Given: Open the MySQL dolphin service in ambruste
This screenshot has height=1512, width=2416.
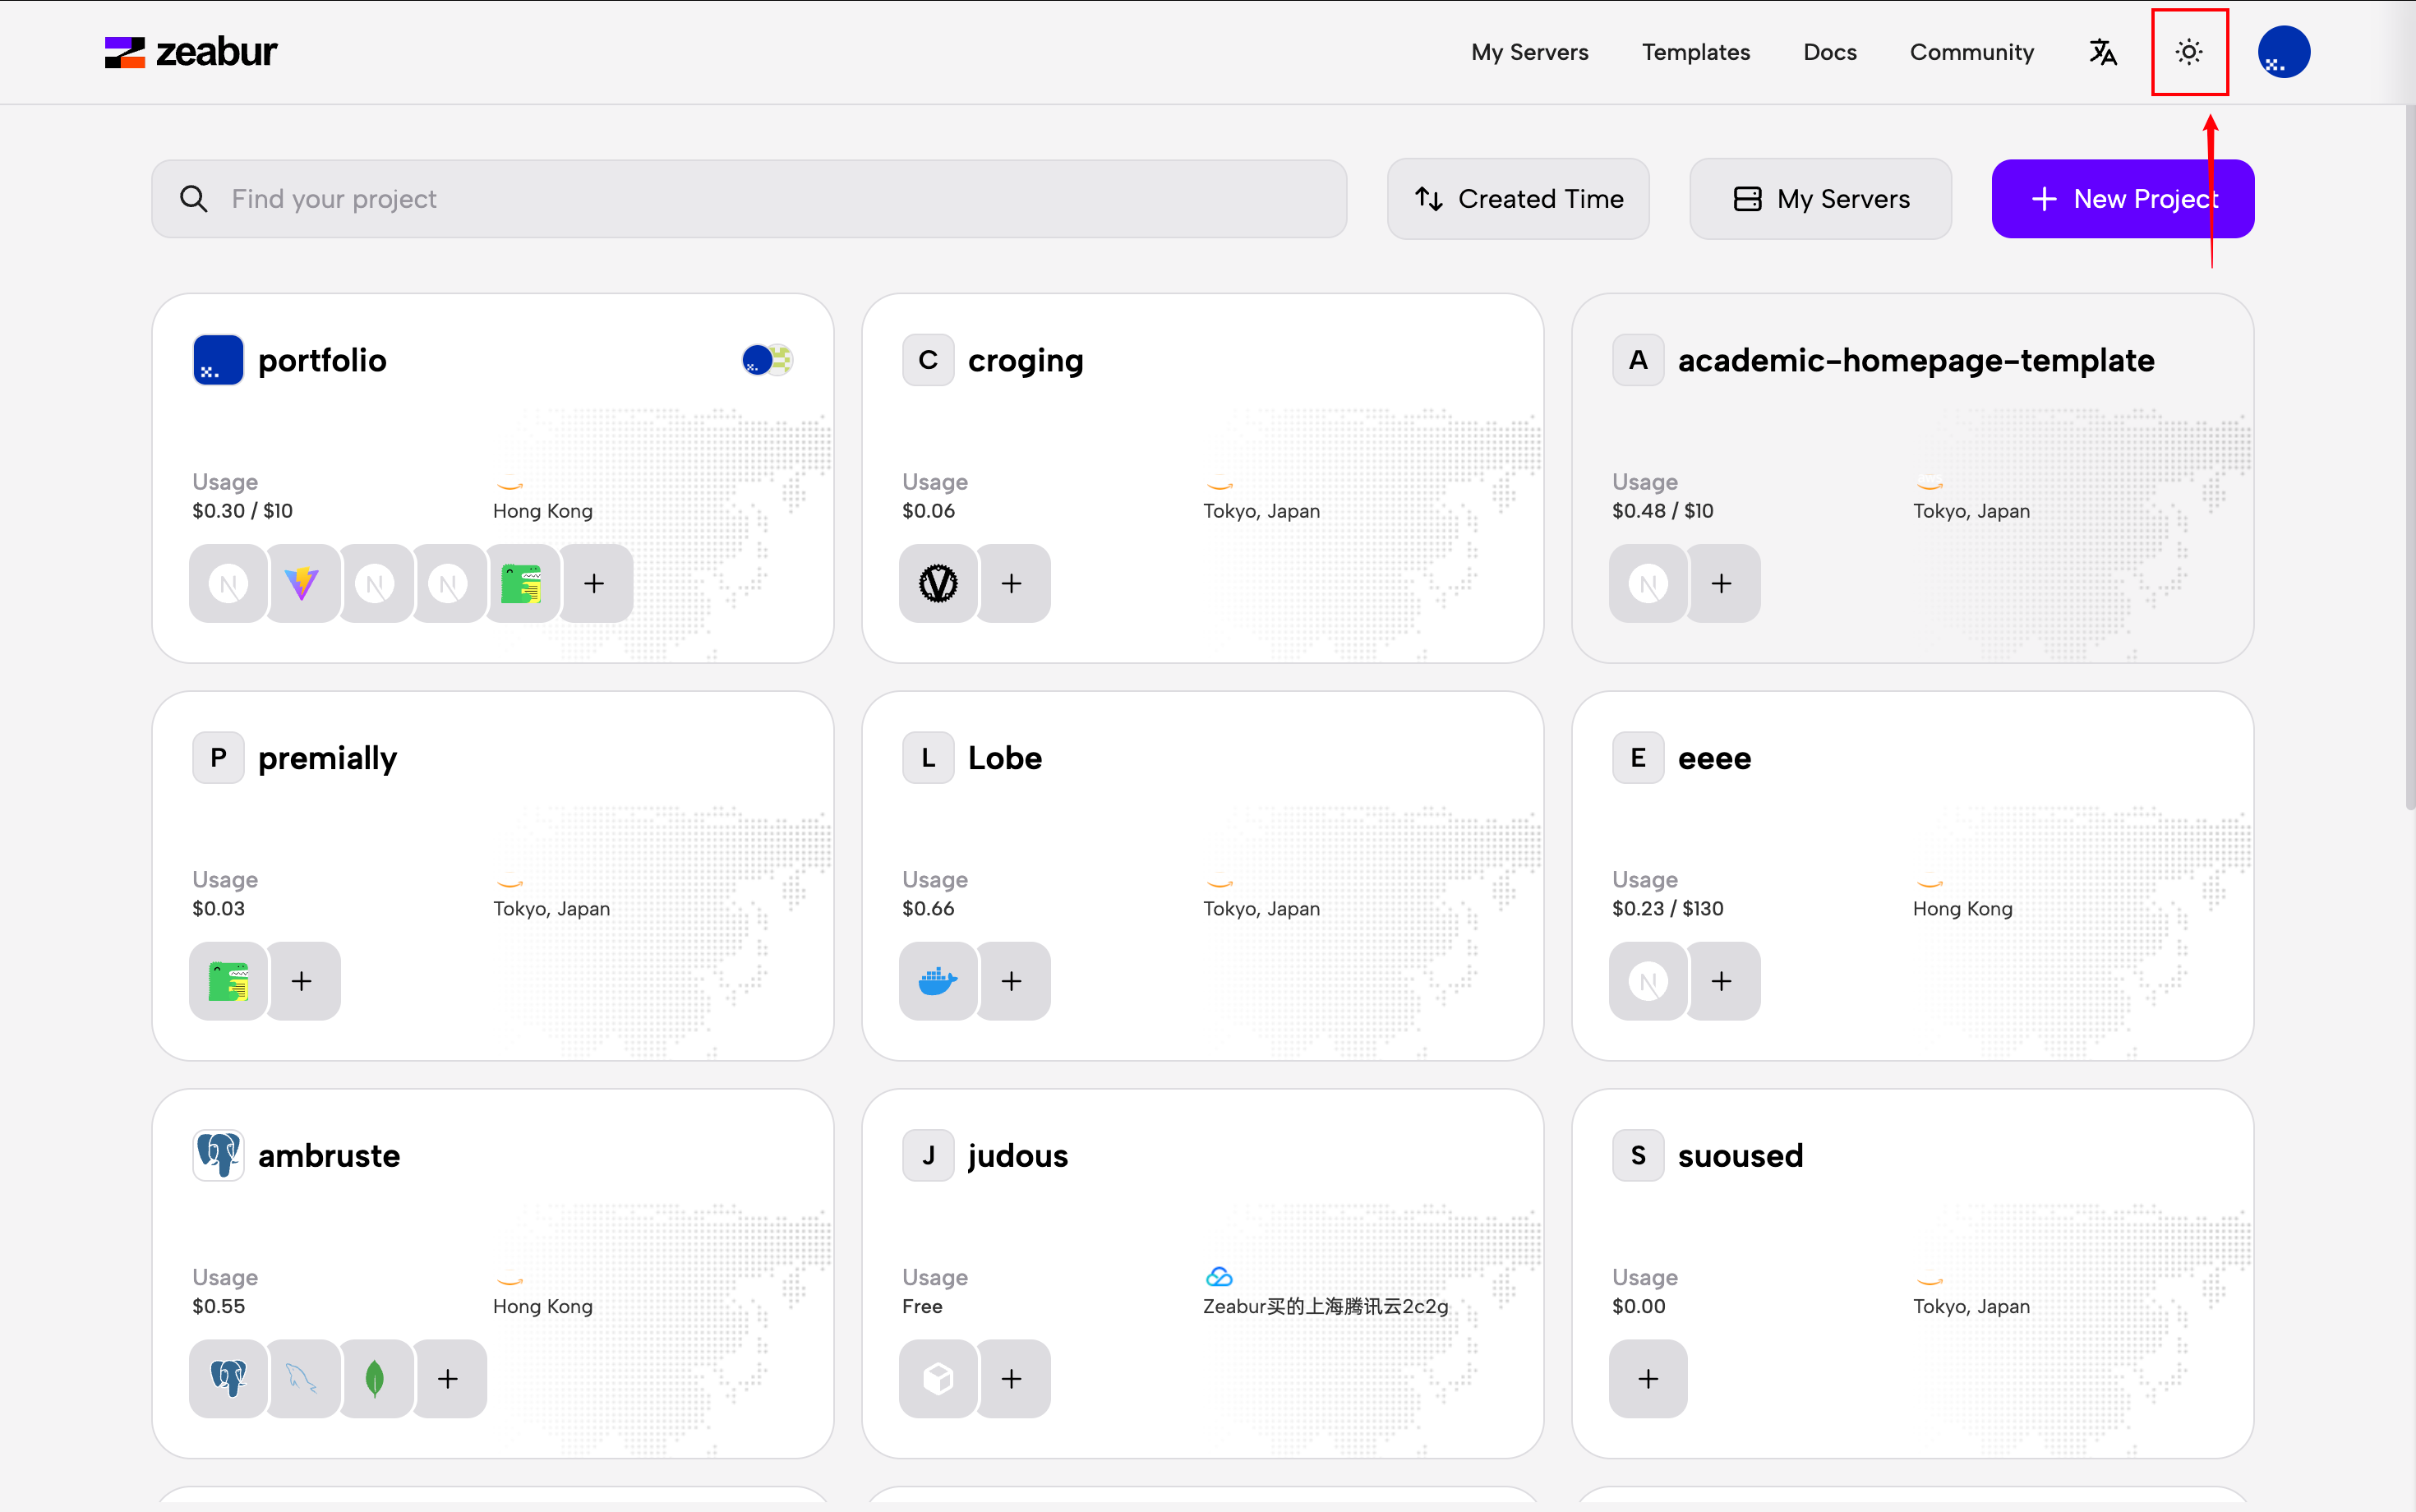Looking at the screenshot, I should tap(301, 1379).
